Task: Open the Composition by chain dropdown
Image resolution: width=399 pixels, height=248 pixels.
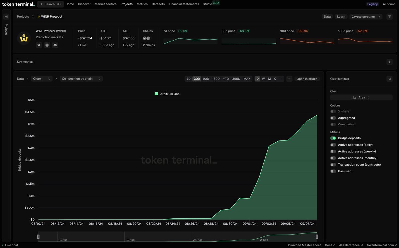Action: tap(81, 79)
